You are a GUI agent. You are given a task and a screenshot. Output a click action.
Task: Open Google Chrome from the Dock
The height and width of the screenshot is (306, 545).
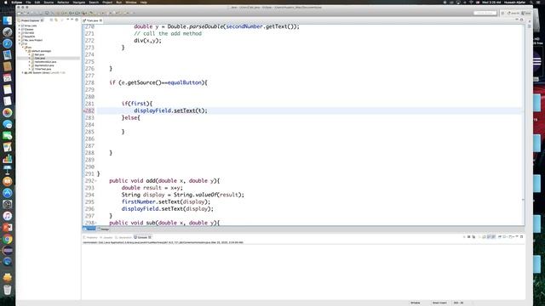[8, 239]
